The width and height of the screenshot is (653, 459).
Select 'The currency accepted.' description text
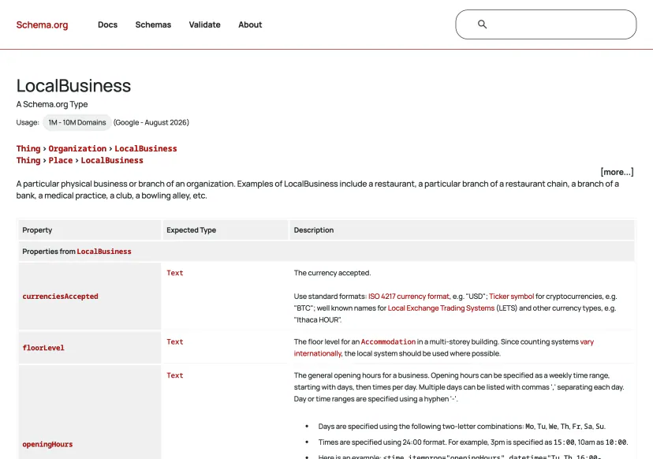(x=332, y=273)
